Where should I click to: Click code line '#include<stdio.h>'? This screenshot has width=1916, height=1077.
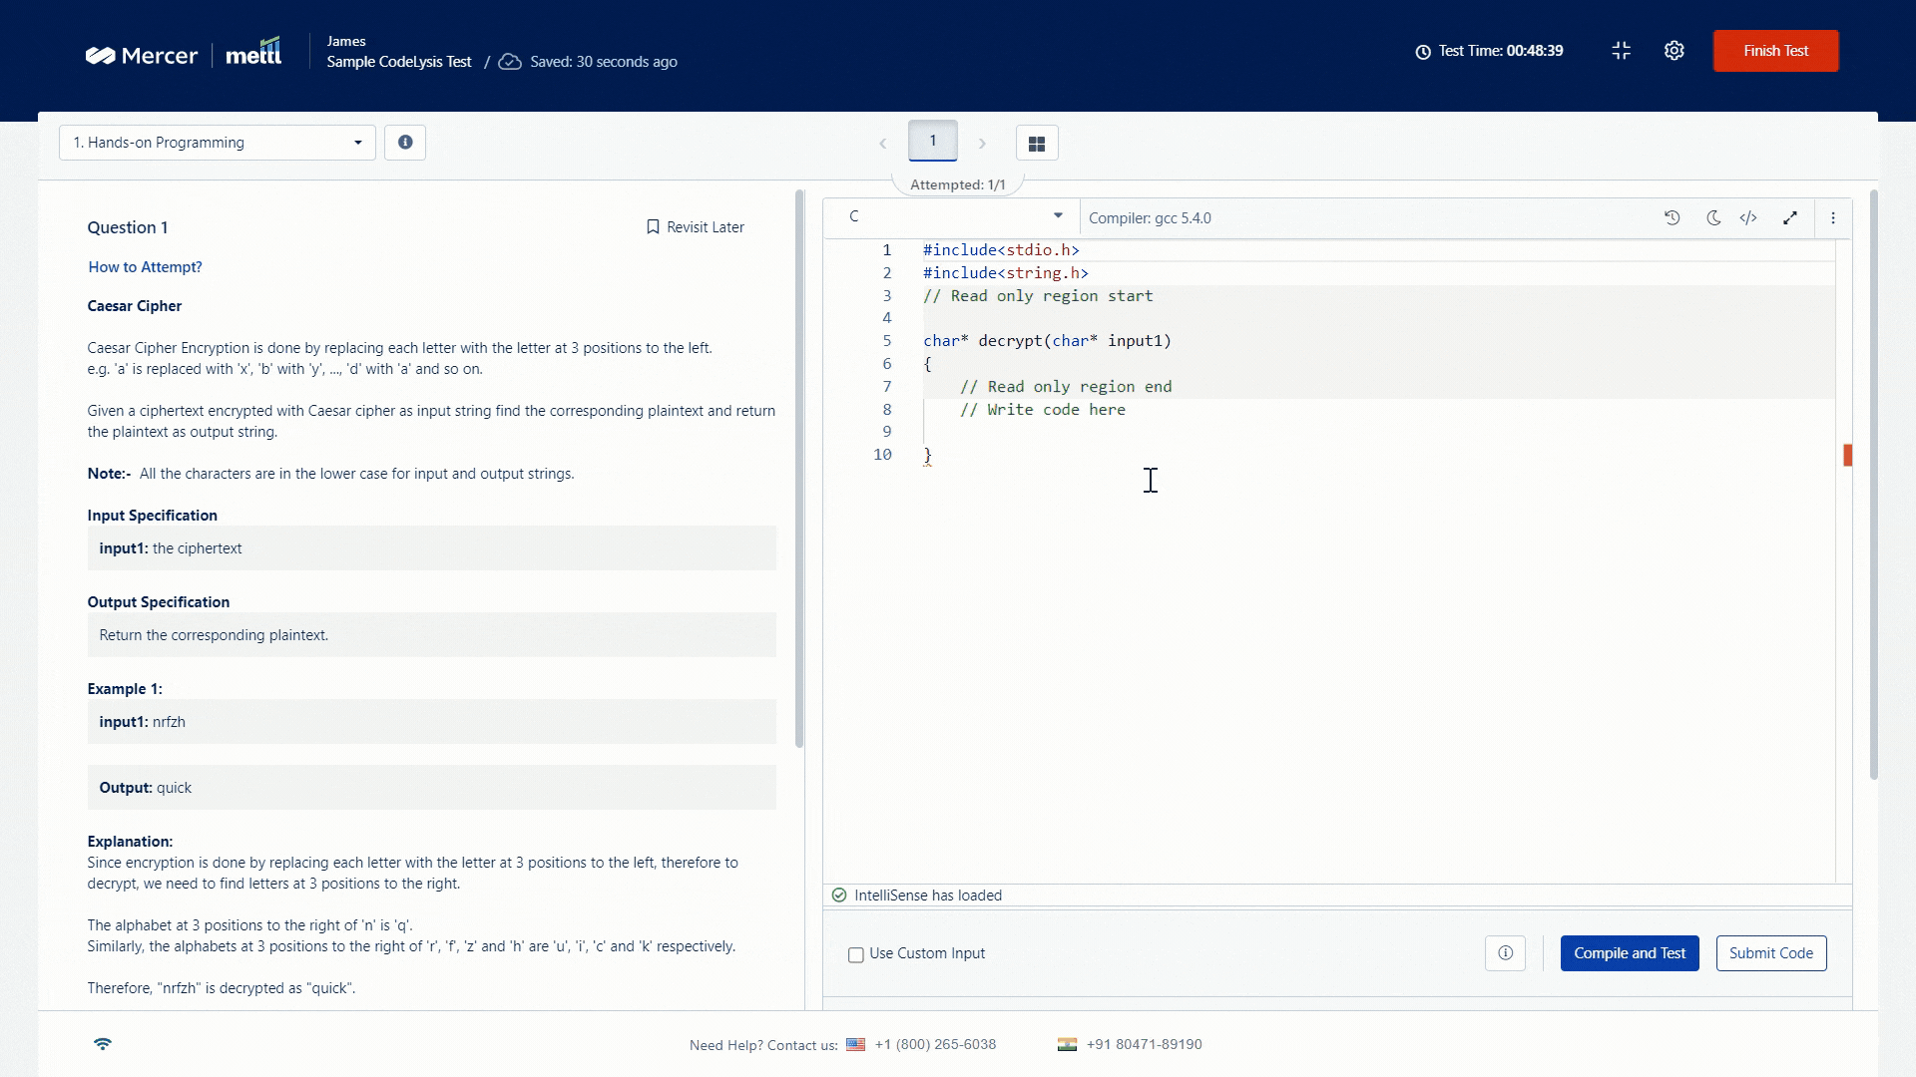pyautogui.click(x=1001, y=250)
